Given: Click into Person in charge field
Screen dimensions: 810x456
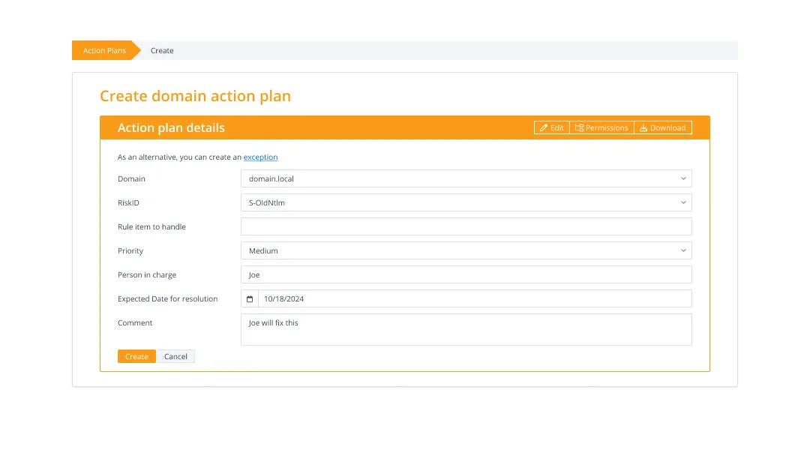Looking at the screenshot, I should (466, 274).
